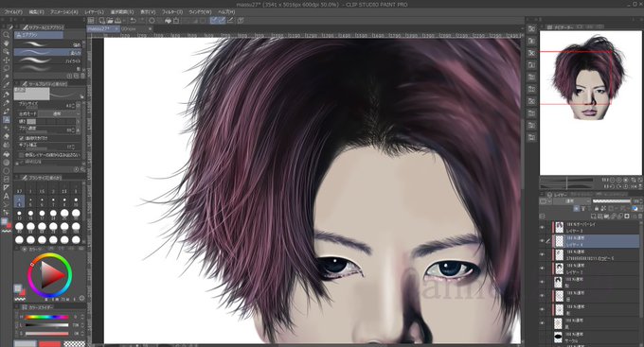The width and height of the screenshot is (644, 347).
Task: Click the brush density value stepper
Action: click(74, 130)
